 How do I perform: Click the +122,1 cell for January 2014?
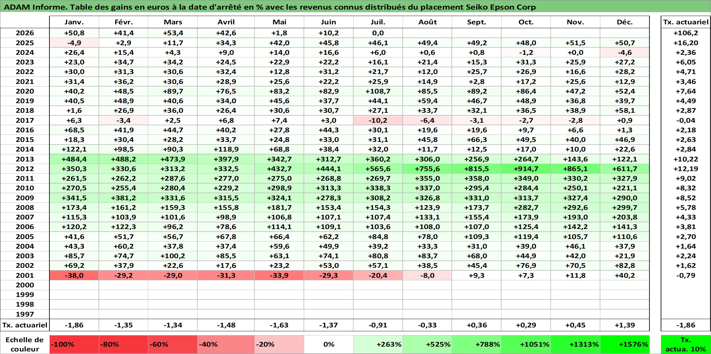coord(74,149)
